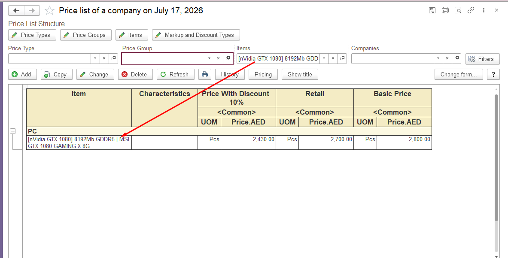Open Price Type selection dialog icon

(x=113, y=58)
